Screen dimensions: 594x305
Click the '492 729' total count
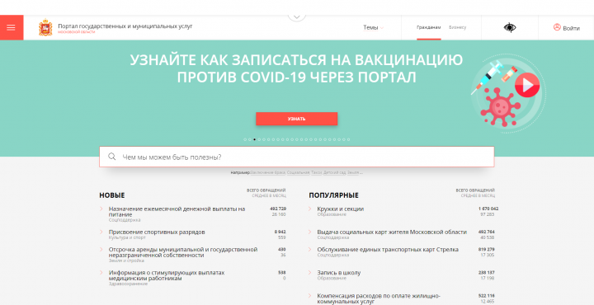[x=278, y=209]
